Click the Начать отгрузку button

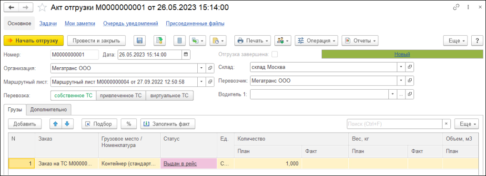coord(33,41)
